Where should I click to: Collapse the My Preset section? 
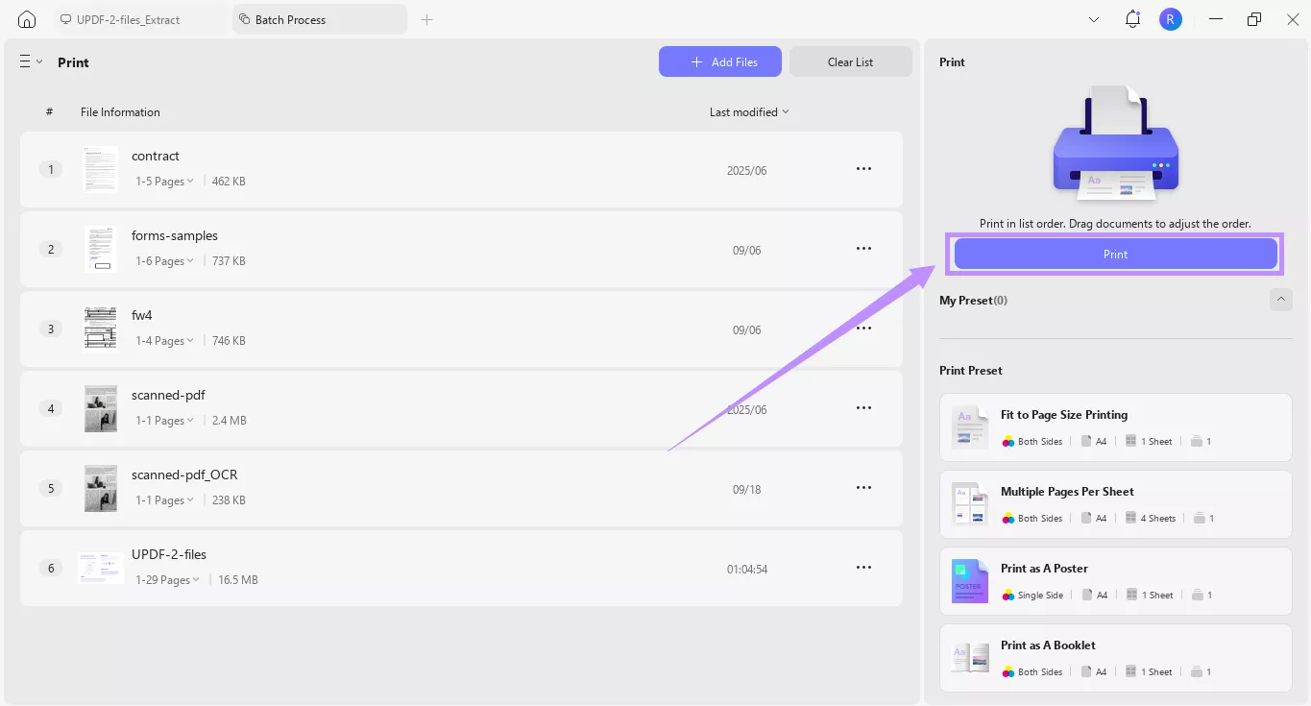click(x=1280, y=300)
